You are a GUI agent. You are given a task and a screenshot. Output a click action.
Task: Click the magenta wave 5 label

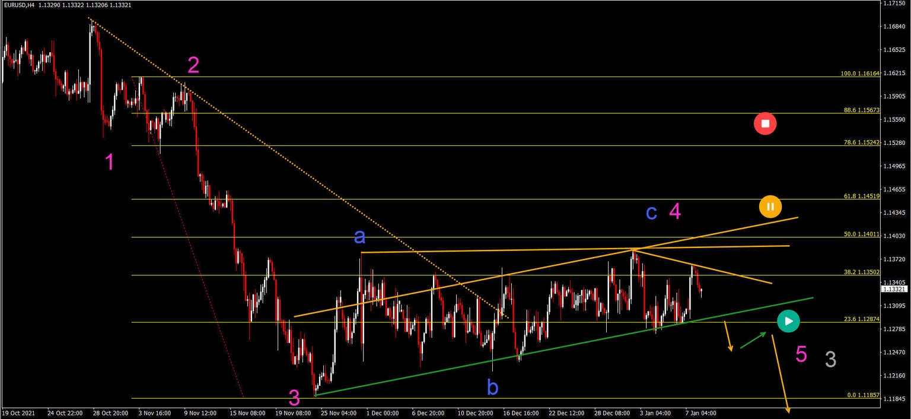click(x=802, y=354)
